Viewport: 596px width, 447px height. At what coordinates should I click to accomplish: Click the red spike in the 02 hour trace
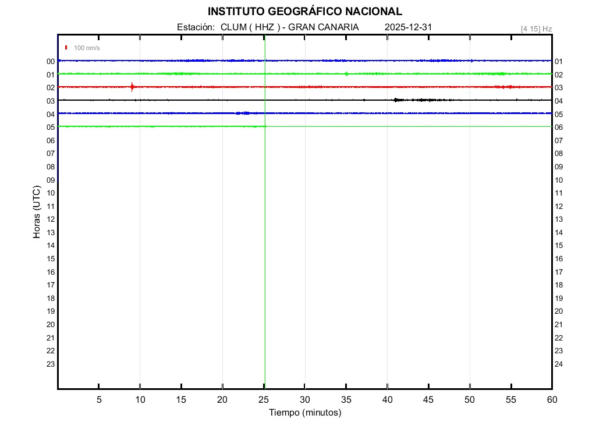tap(132, 87)
